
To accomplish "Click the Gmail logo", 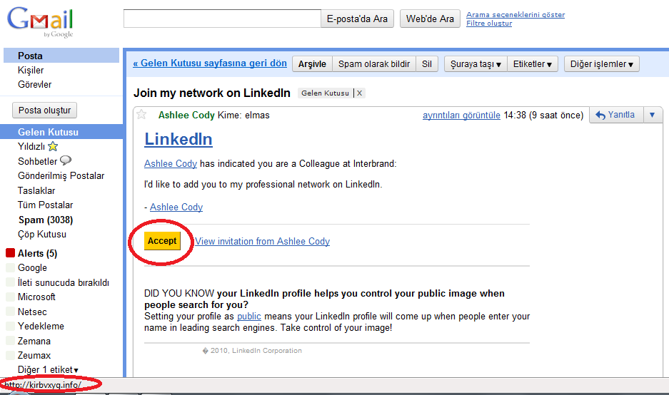I will 40,22.
